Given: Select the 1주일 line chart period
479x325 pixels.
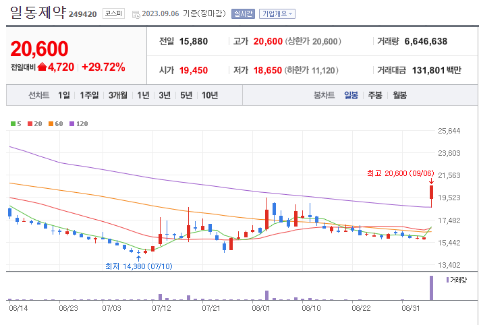Looking at the screenshot, I should 89,95.
